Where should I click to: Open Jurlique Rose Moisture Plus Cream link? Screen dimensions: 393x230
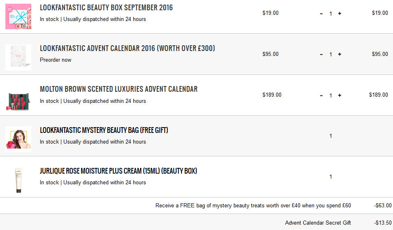point(118,171)
